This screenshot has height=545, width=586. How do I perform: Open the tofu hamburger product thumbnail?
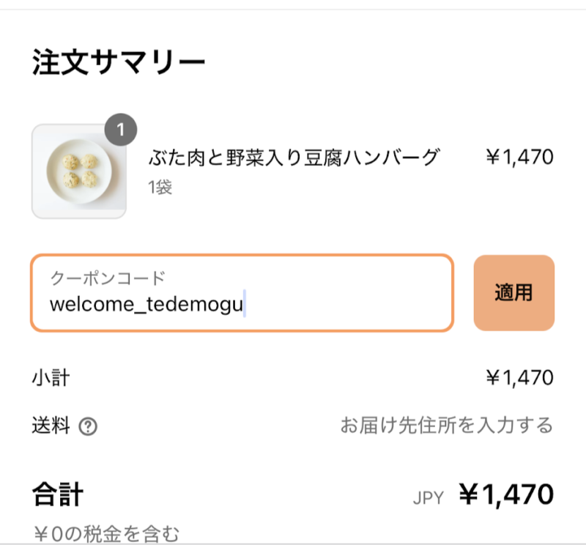[79, 171]
